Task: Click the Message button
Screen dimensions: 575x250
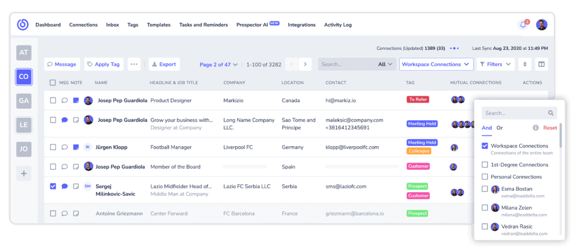Action: point(62,64)
